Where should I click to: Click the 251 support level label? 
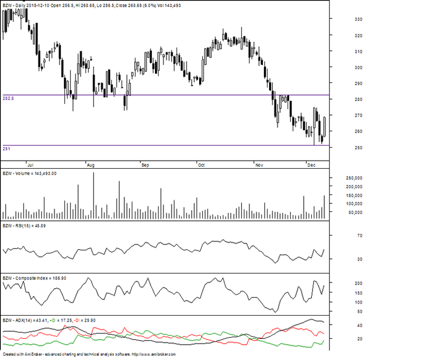pos(6,148)
